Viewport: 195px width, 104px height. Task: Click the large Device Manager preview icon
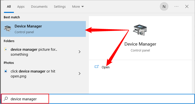tap(140, 30)
